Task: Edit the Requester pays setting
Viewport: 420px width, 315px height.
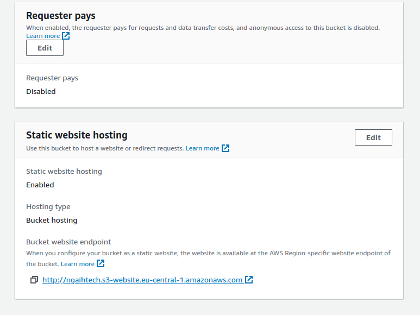Action: [x=45, y=48]
